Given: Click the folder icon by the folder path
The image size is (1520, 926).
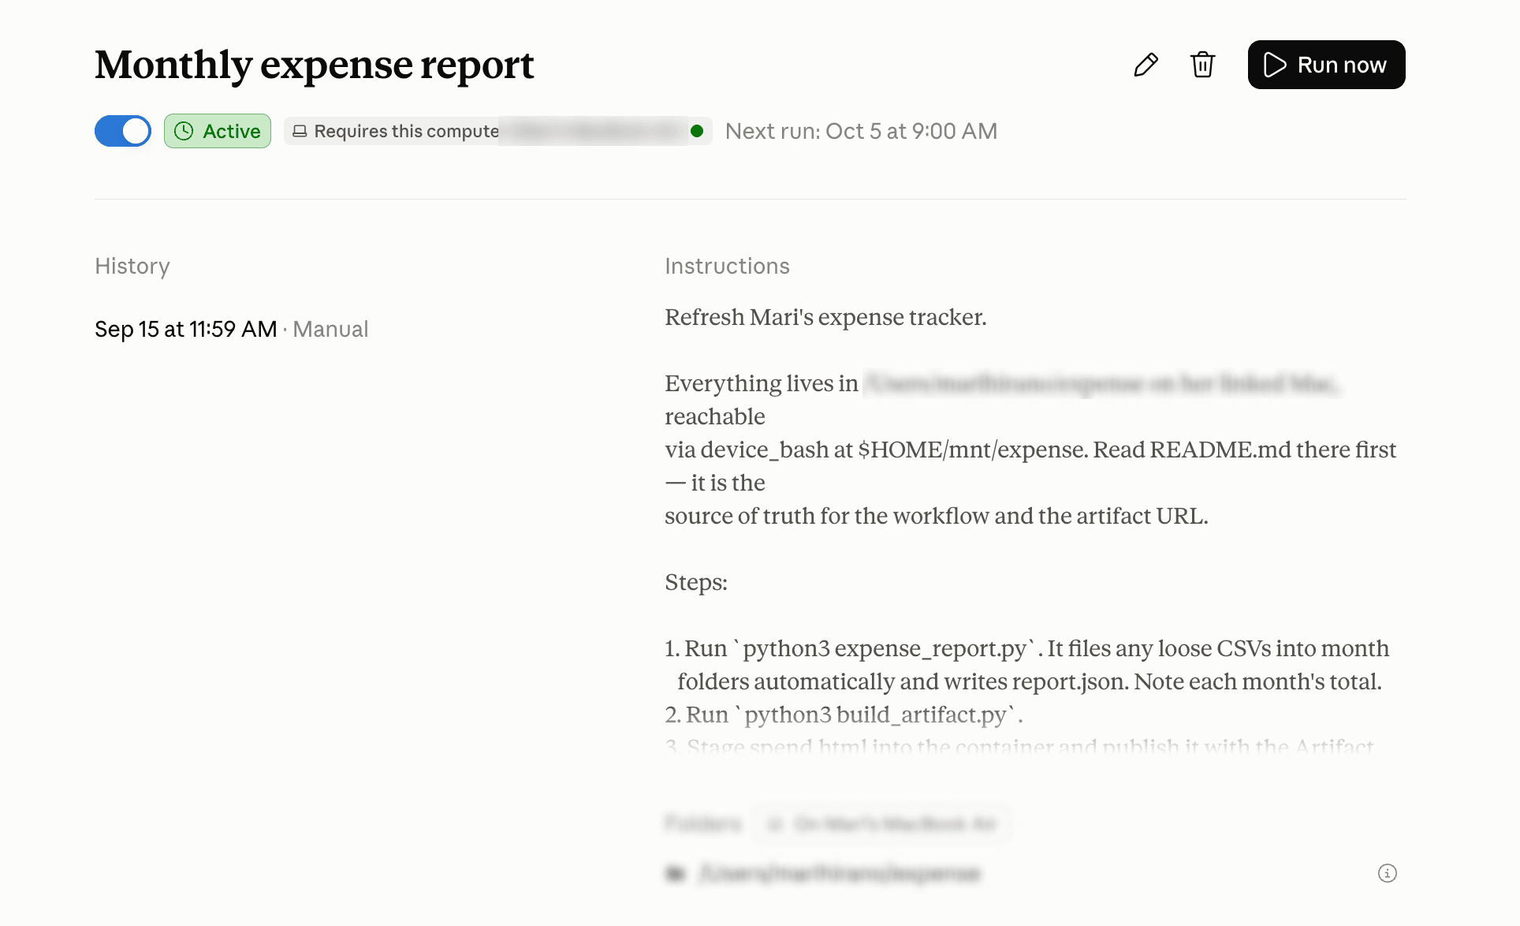Looking at the screenshot, I should pyautogui.click(x=675, y=873).
